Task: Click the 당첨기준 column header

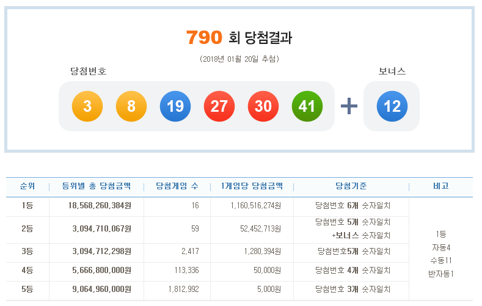Action: point(351,186)
